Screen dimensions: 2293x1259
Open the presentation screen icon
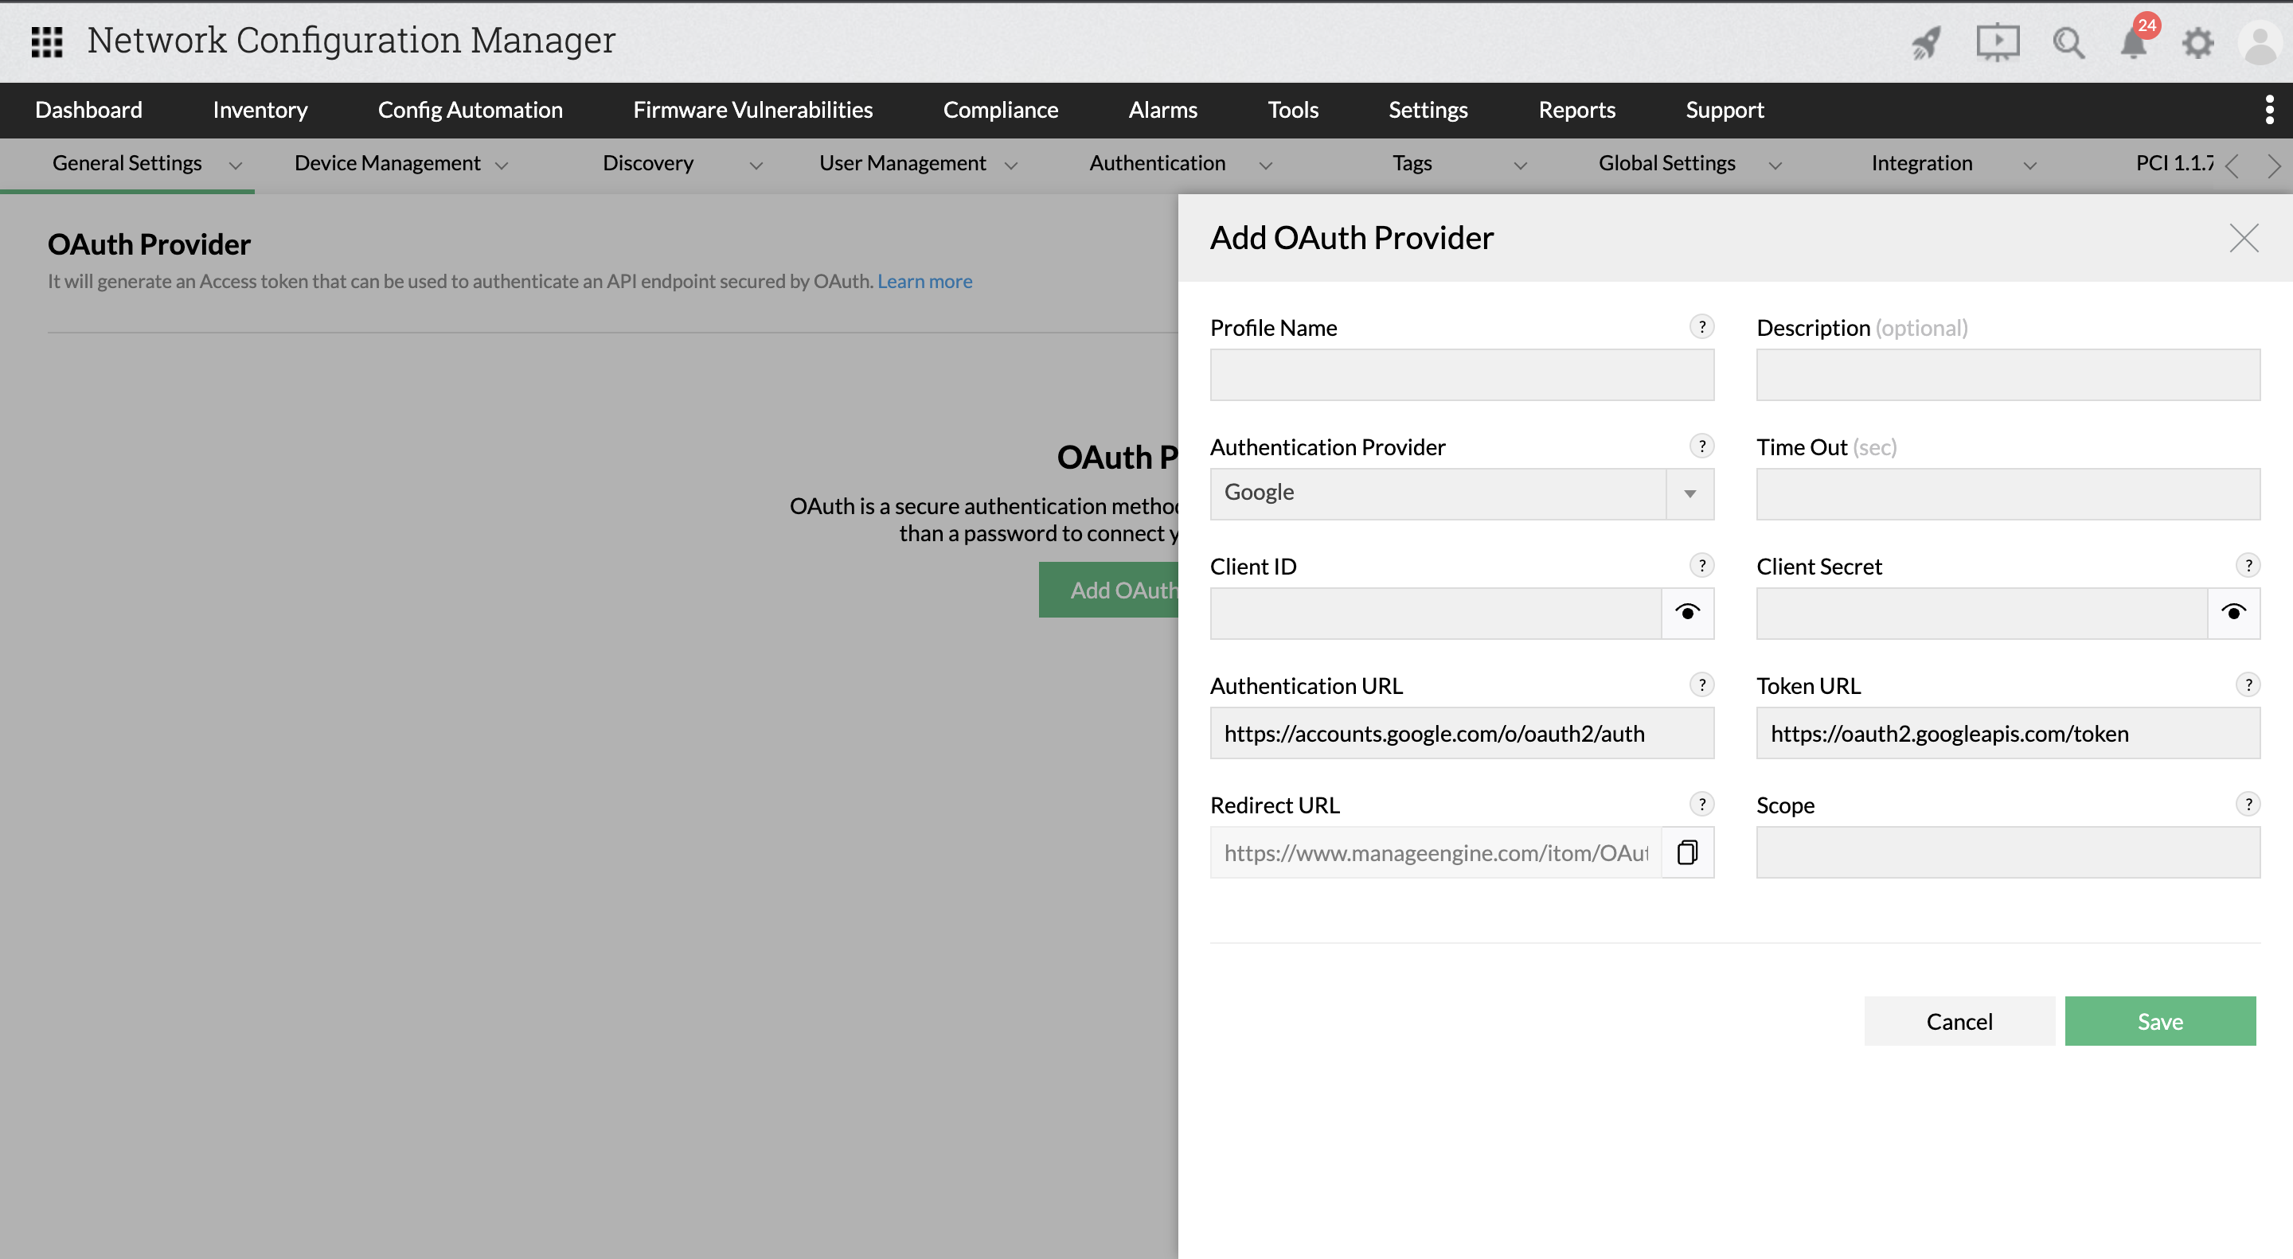click(1998, 42)
